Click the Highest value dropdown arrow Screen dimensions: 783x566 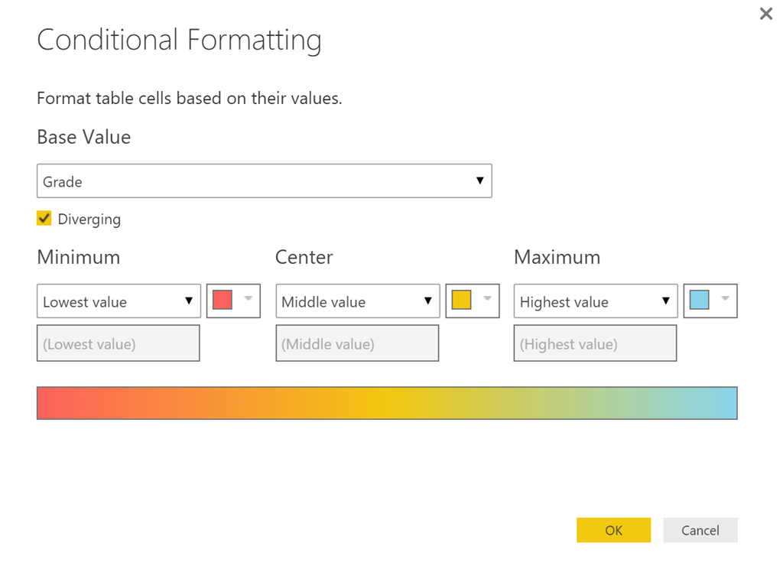click(665, 301)
